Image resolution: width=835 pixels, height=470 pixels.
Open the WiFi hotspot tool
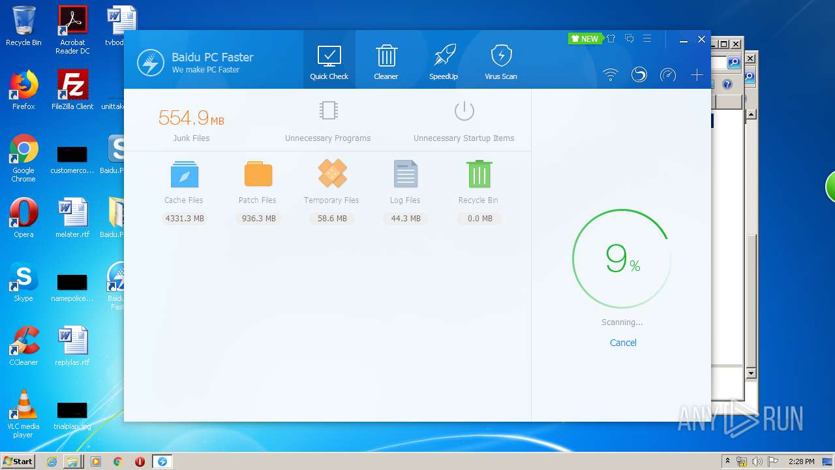pyautogui.click(x=611, y=75)
